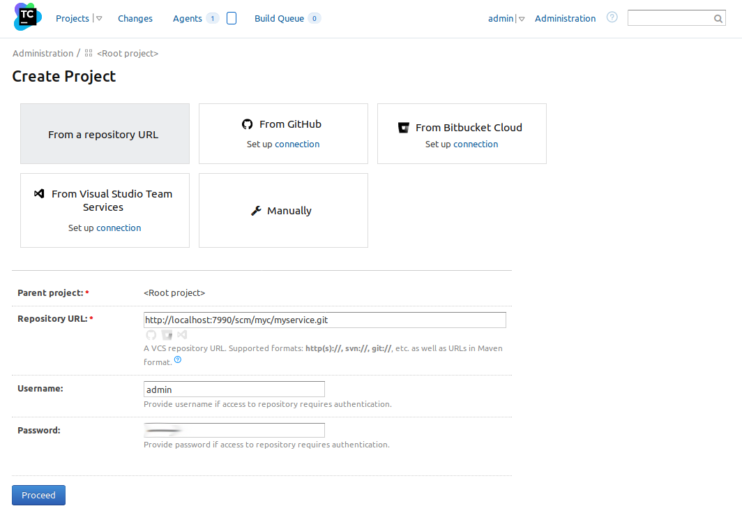
Task: Click the Bitbucket logo icon
Action: 403,128
